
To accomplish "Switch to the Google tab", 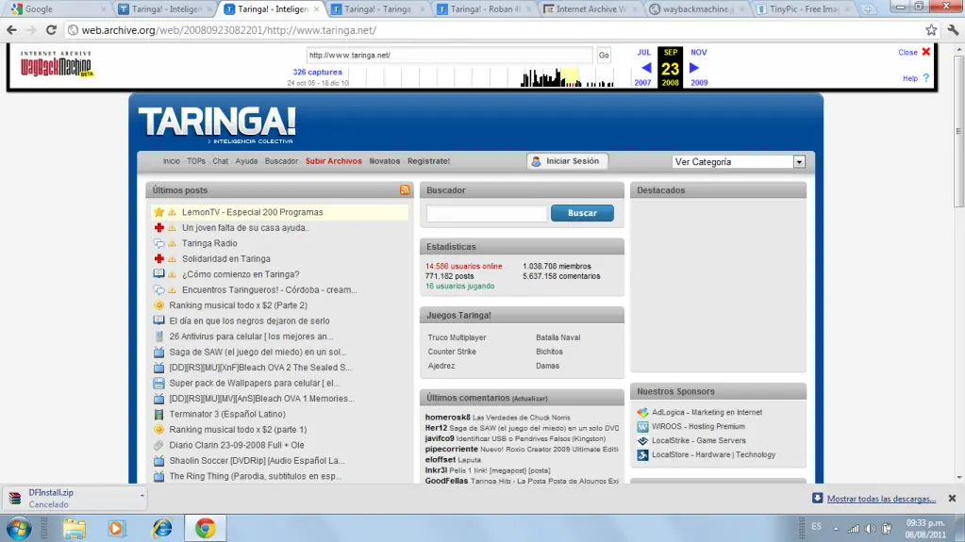I will click(56, 9).
